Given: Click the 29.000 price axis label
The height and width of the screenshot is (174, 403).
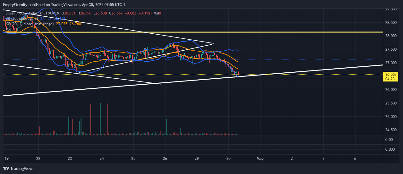Looking at the screenshot, I should [391, 9].
